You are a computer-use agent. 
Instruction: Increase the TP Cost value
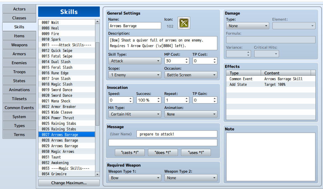(x=215, y=59)
